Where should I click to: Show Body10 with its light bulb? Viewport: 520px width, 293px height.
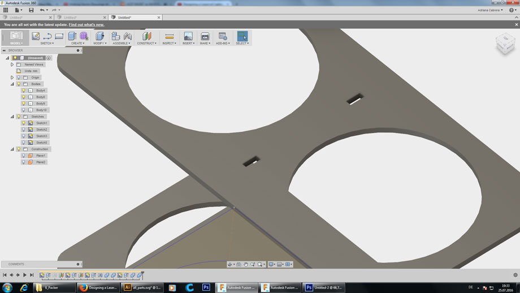[24, 110]
